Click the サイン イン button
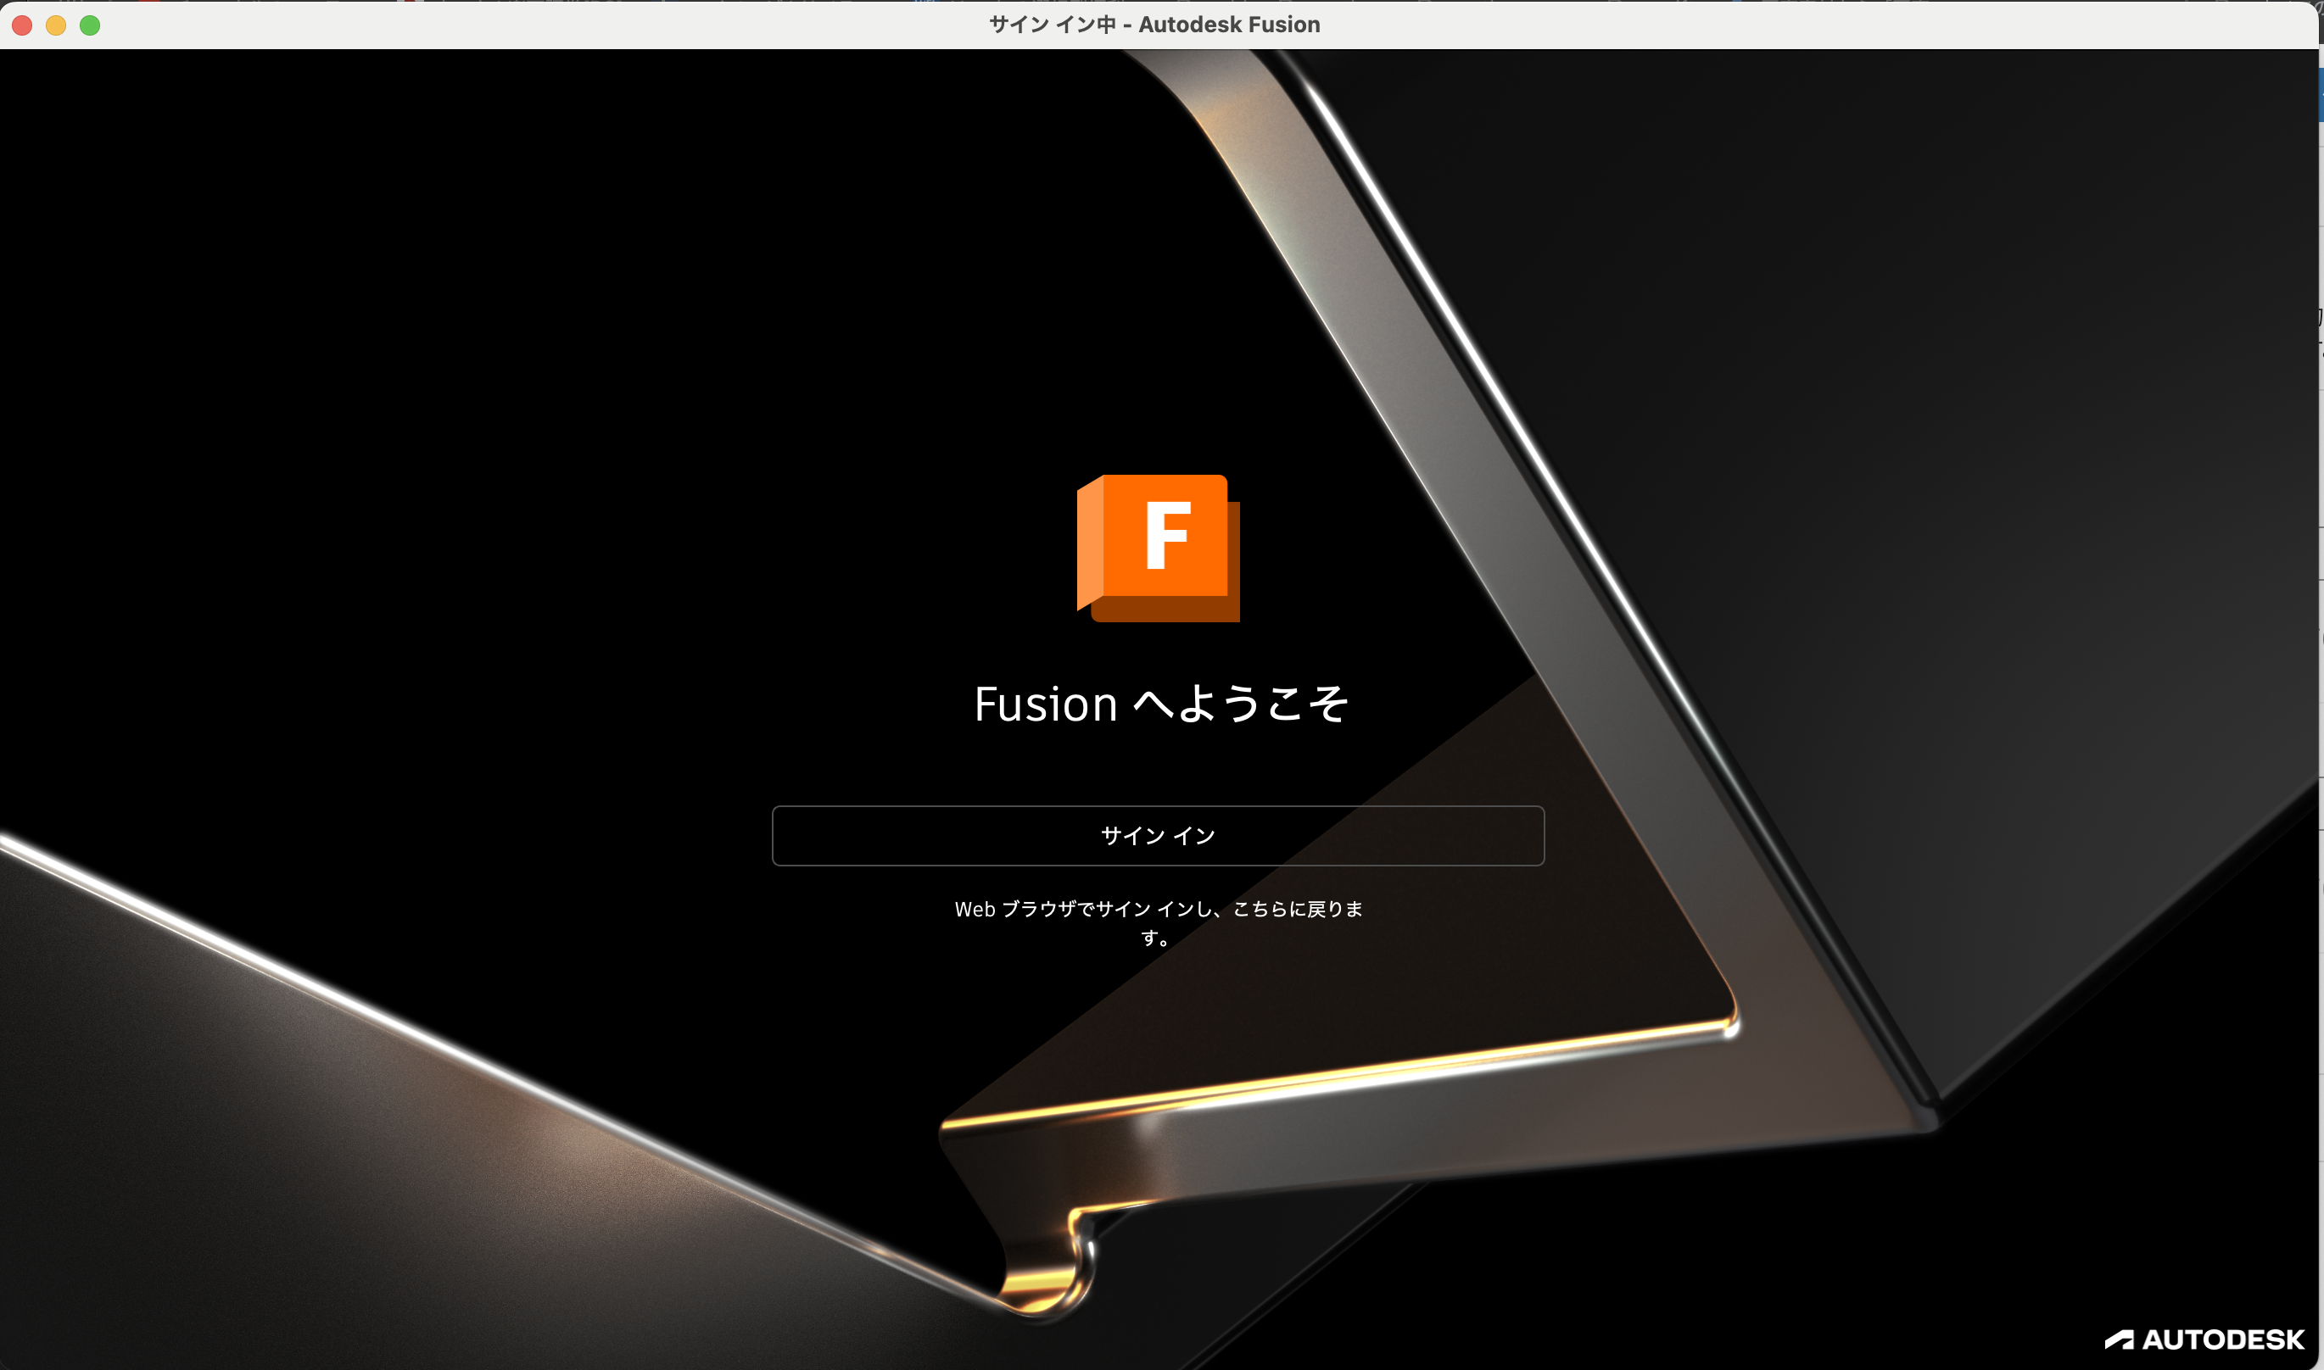The height and width of the screenshot is (1370, 2324). tap(1158, 835)
